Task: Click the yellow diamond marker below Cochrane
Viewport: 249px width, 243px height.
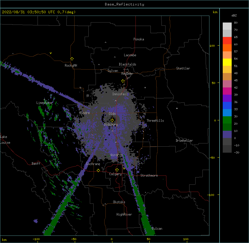Action: click(x=98, y=170)
